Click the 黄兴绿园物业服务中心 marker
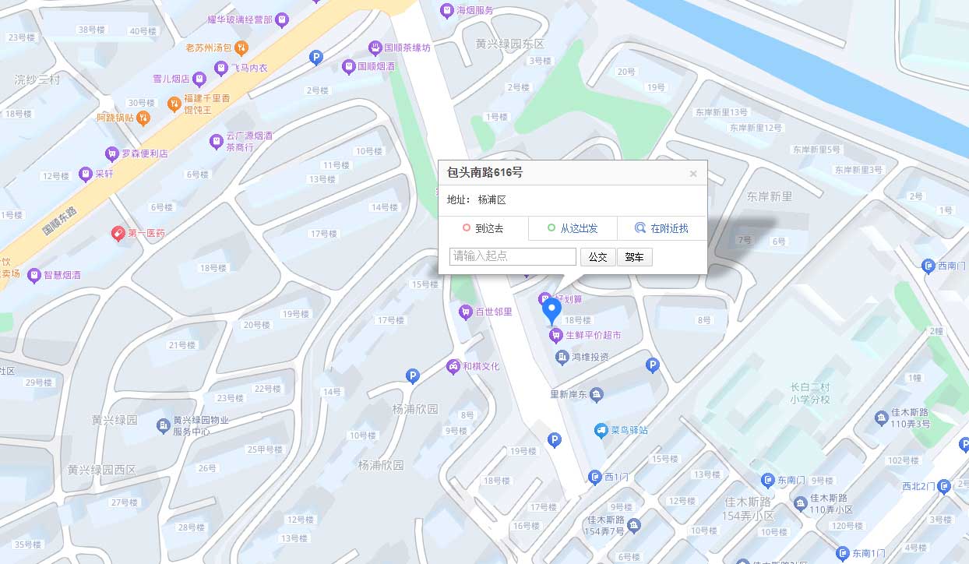Screen dimensions: 969x564 [x=163, y=425]
